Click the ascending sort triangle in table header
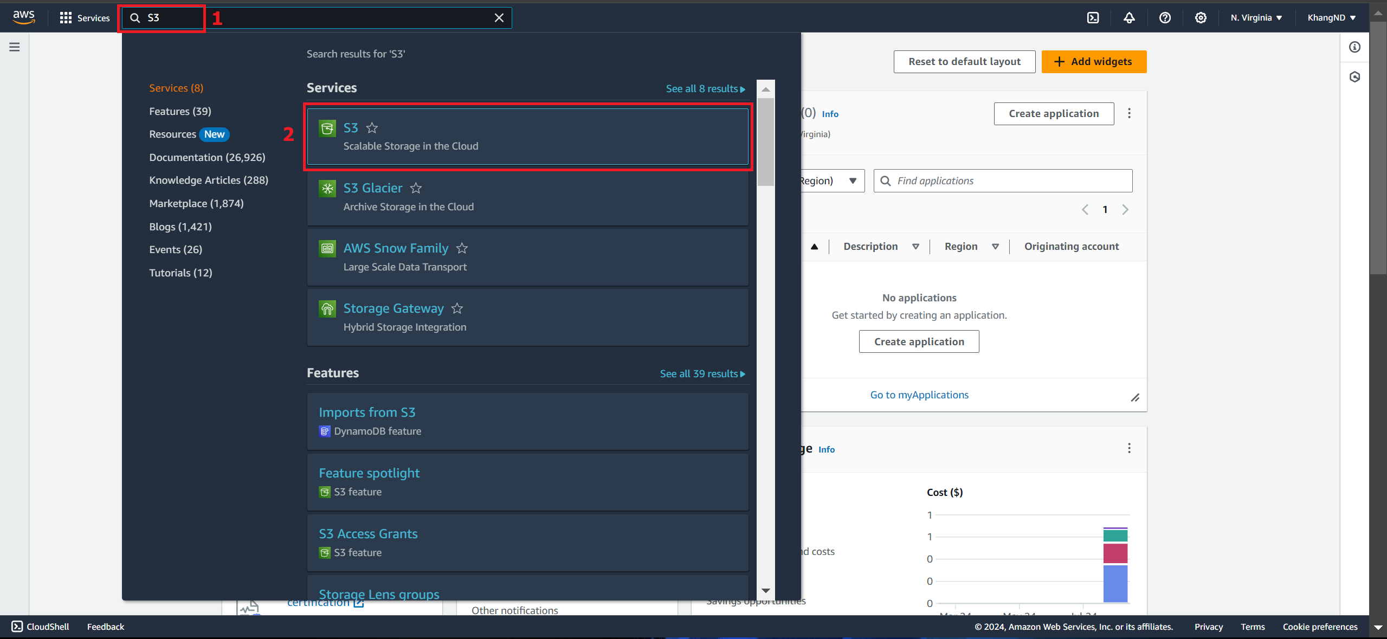The width and height of the screenshot is (1387, 639). tap(814, 247)
